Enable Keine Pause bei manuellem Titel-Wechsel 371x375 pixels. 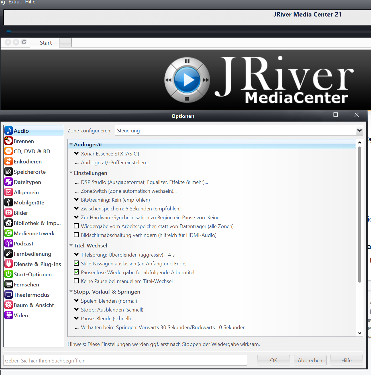[x=76, y=281]
